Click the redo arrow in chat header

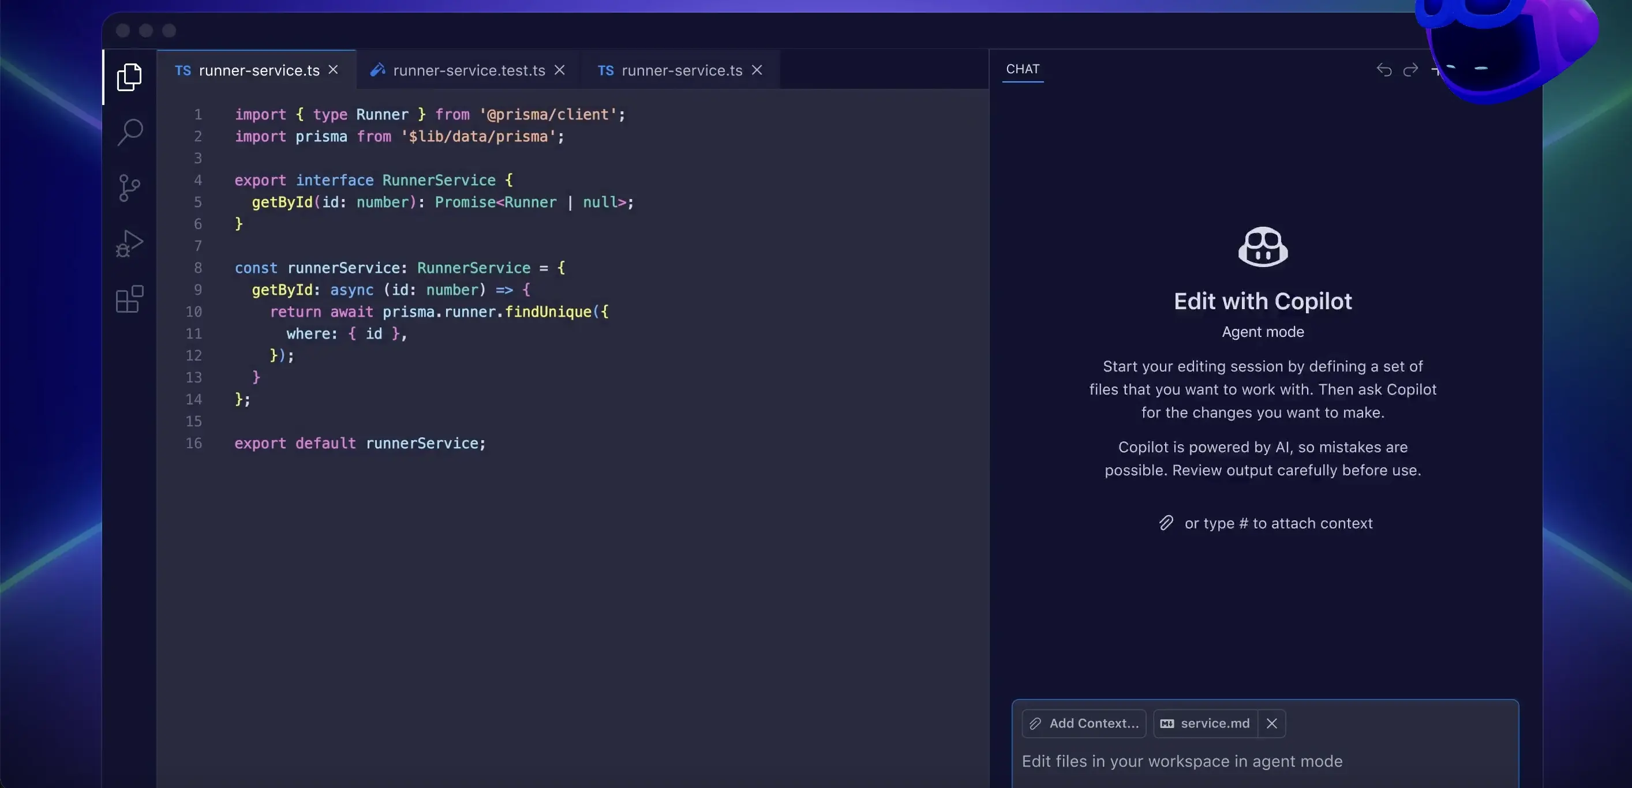tap(1410, 70)
